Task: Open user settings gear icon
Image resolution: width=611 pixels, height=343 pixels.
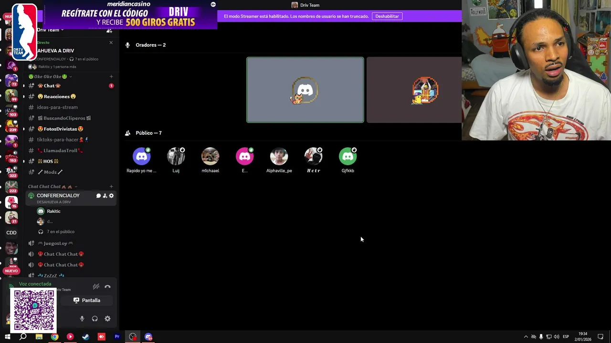Action: coord(107,319)
